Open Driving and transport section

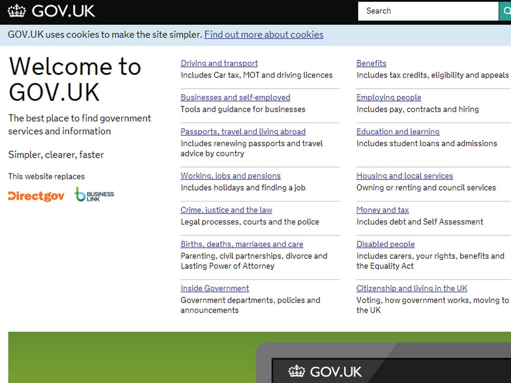(219, 63)
